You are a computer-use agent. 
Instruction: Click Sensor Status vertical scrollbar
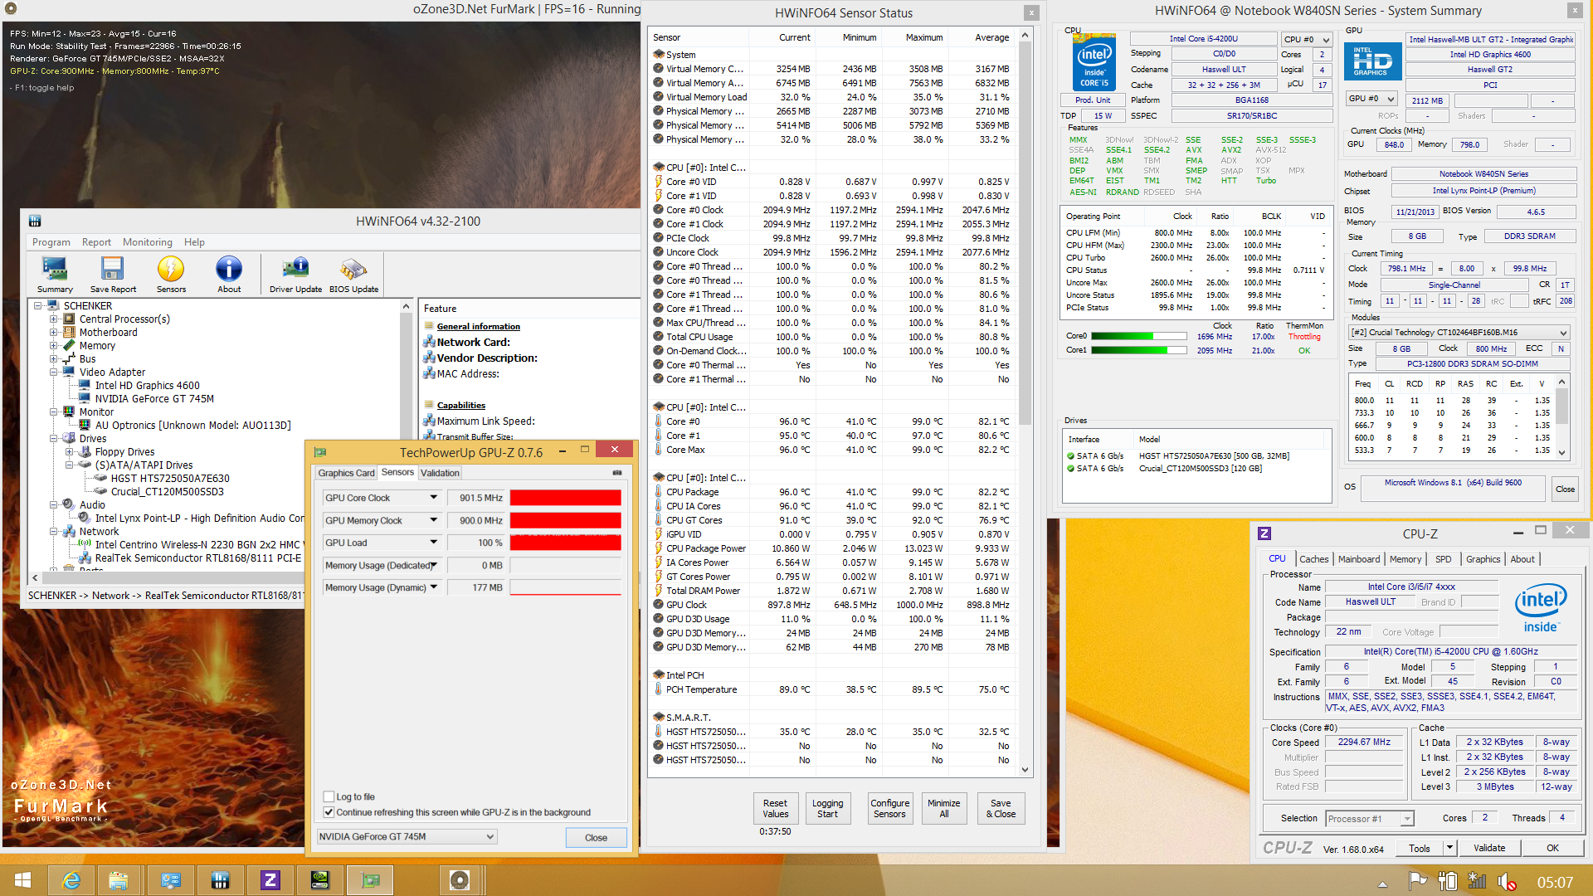1025,402
